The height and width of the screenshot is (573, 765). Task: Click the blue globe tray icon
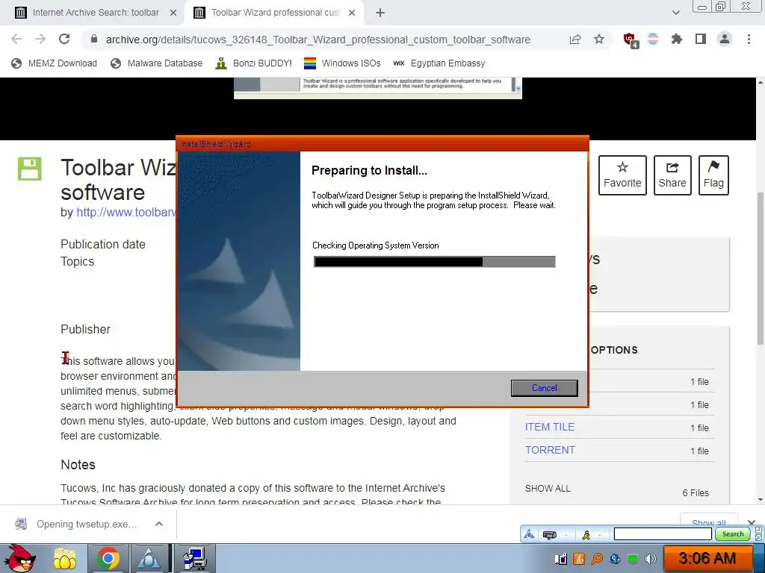(615, 559)
